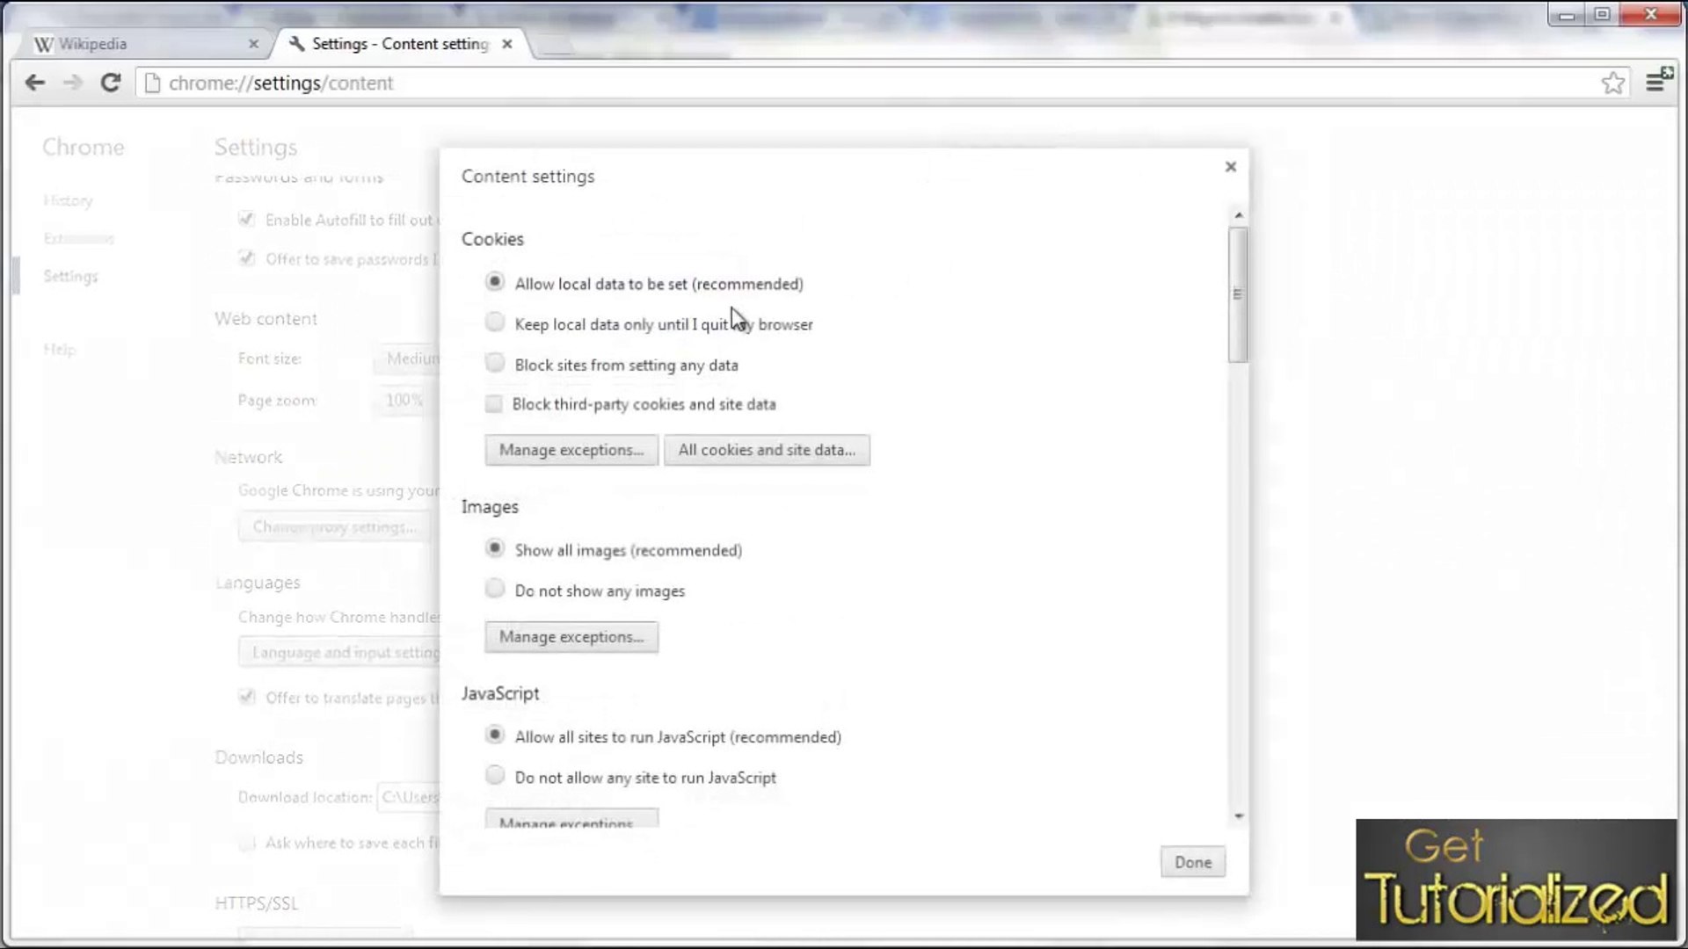Click the Done button

[1192, 862]
